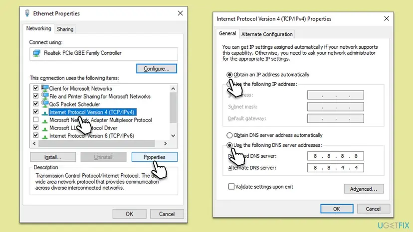Click the Realtek adapter network icon
The width and height of the screenshot is (413, 232).
[36, 53]
